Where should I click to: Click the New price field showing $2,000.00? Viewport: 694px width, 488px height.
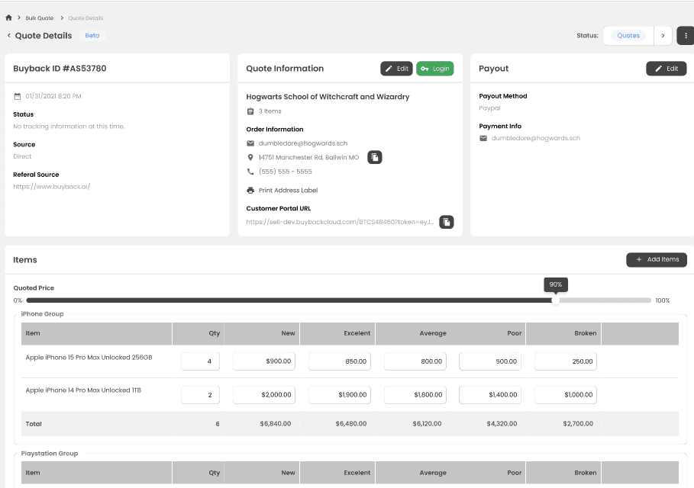(x=264, y=395)
